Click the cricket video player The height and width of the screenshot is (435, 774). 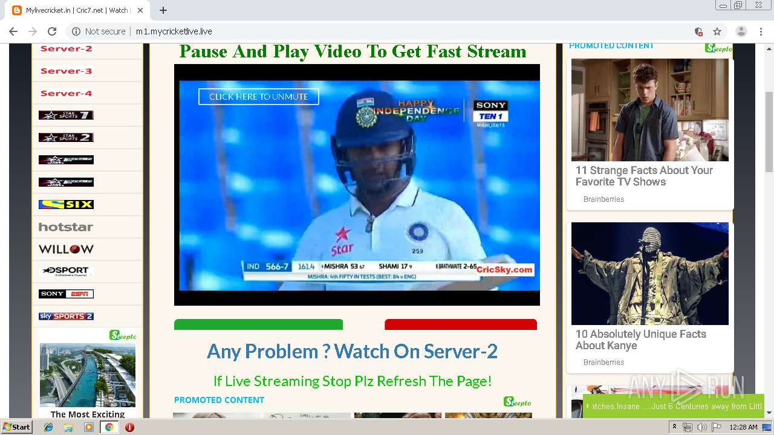tap(357, 185)
